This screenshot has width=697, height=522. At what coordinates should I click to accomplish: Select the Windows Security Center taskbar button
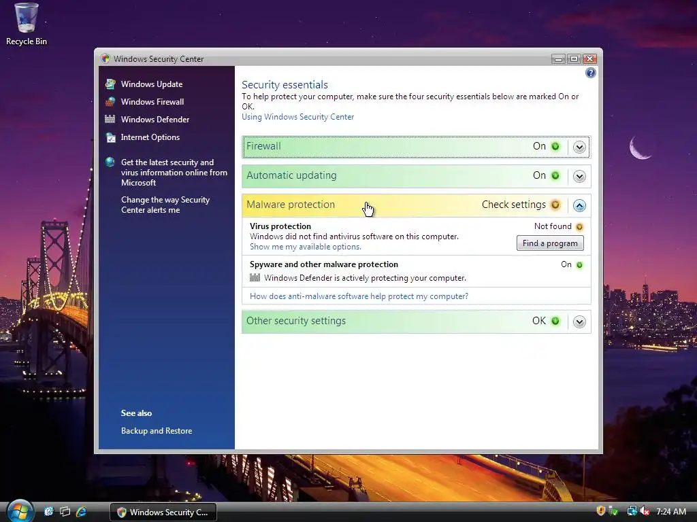click(163, 512)
